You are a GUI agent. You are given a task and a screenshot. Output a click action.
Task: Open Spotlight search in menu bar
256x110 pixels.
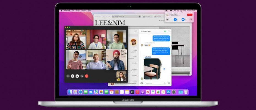click(x=178, y=11)
